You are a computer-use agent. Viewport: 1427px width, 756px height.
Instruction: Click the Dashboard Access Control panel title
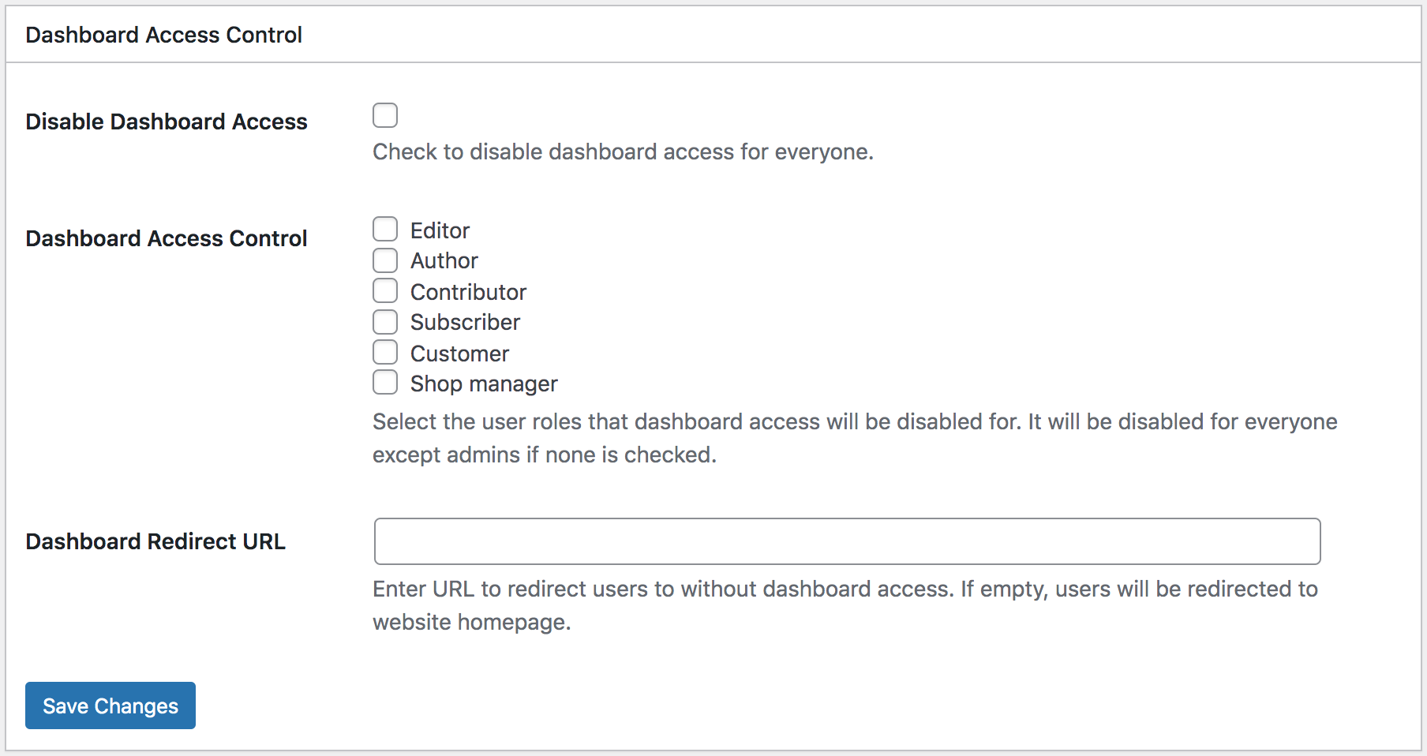(x=163, y=35)
